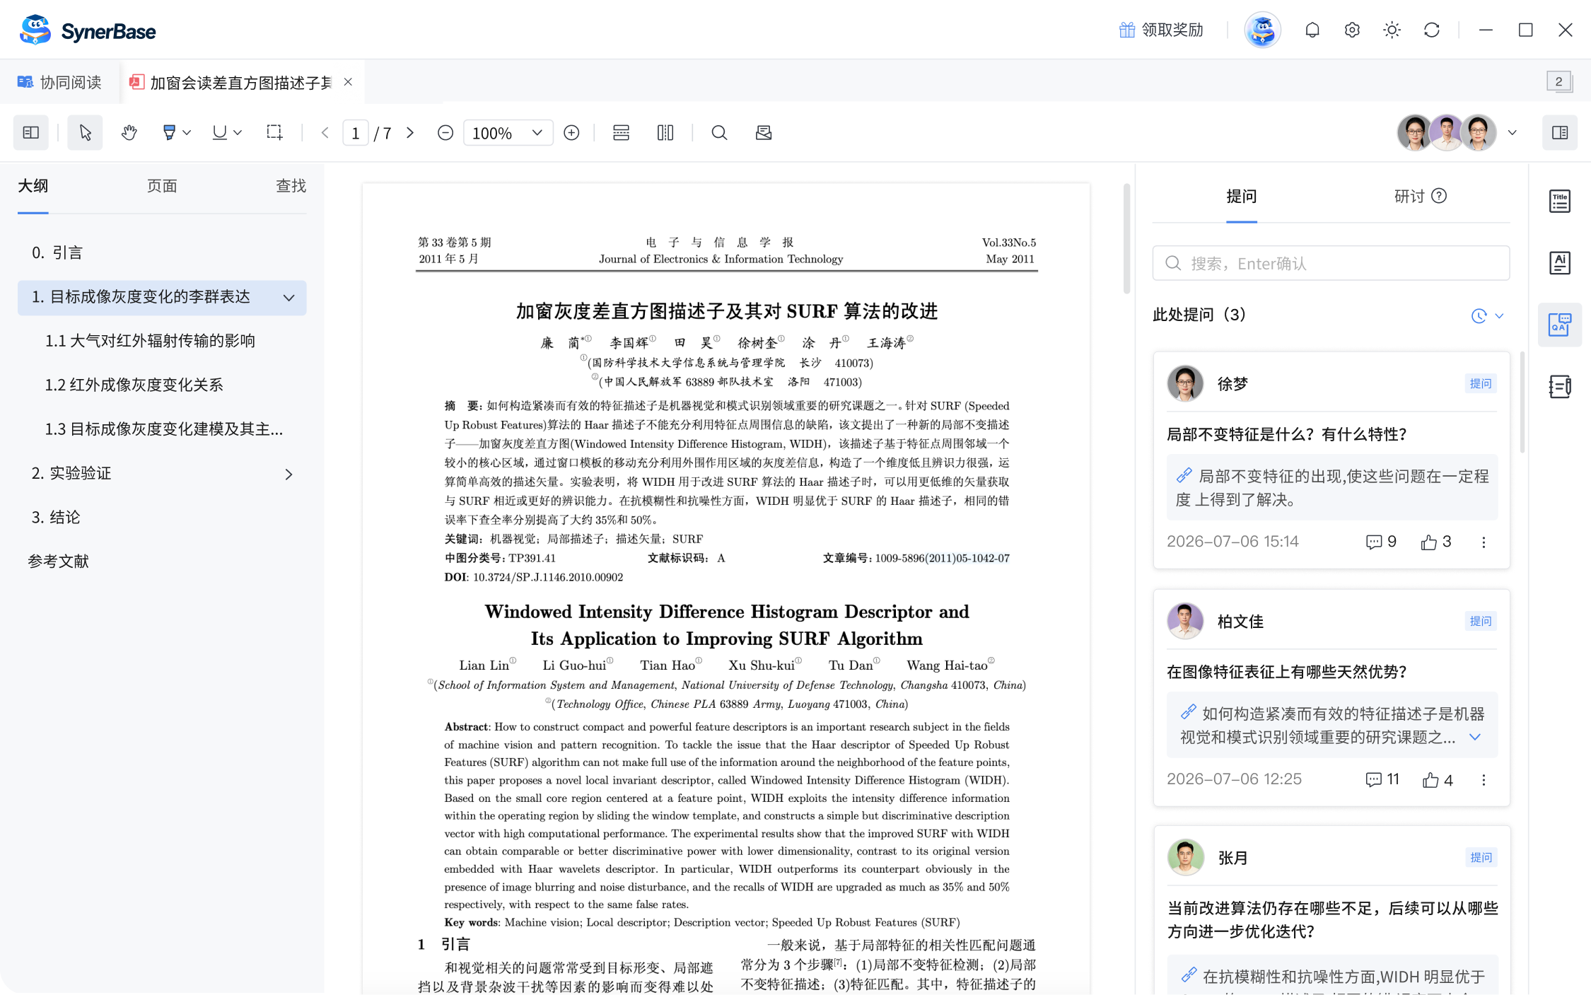Open the notifications bell

1312,30
